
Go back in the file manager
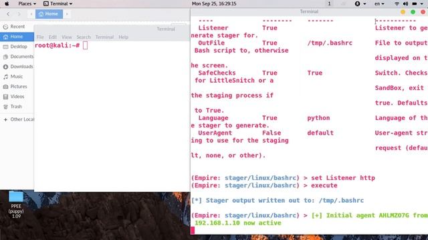pyautogui.click(x=8, y=14)
